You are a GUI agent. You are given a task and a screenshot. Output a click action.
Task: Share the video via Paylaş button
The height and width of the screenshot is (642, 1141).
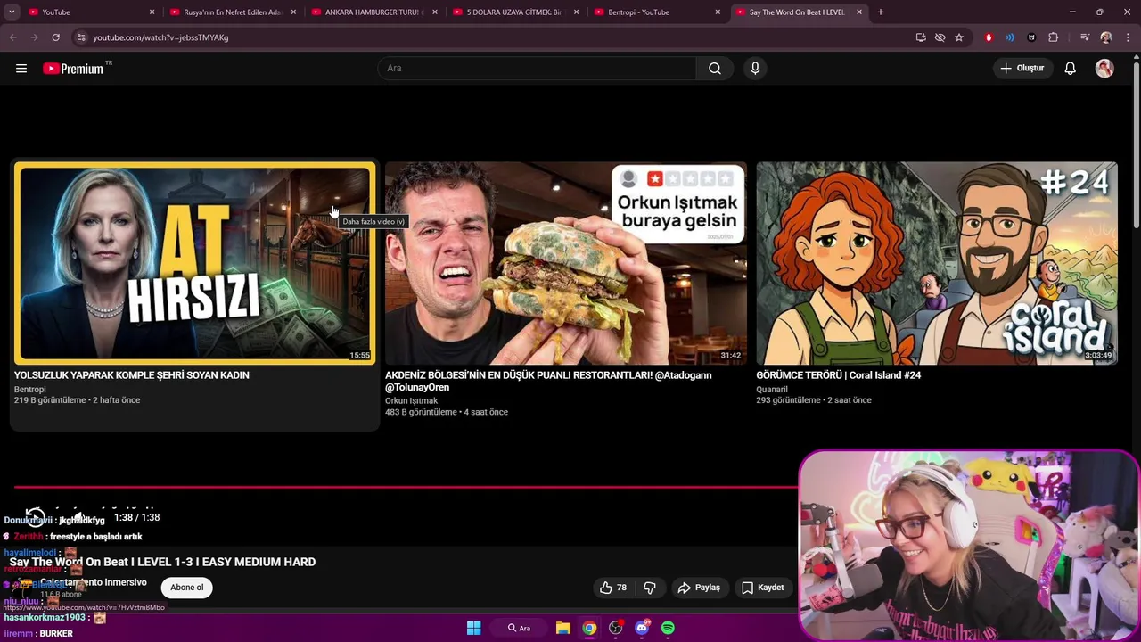point(699,588)
